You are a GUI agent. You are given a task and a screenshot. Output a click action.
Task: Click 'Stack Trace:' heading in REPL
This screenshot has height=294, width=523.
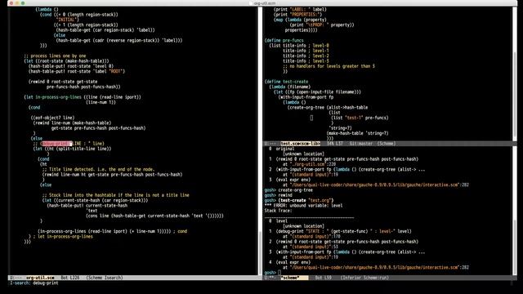pyautogui.click(x=278, y=211)
